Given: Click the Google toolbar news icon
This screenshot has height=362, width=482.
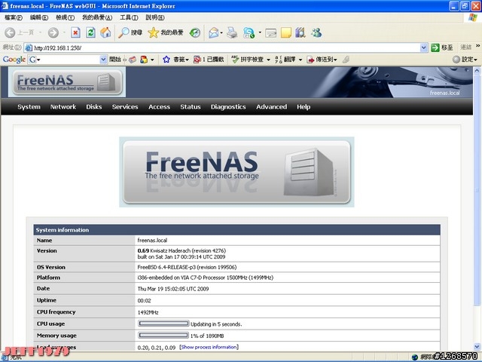Looking at the screenshot, I should (x=133, y=60).
